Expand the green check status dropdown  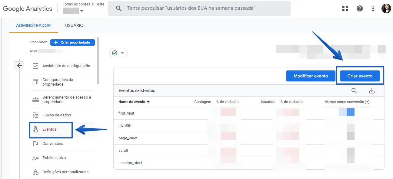tap(118, 53)
